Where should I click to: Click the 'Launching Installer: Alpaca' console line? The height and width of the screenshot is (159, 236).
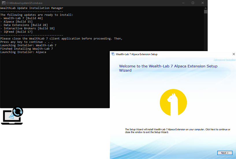[23, 52]
